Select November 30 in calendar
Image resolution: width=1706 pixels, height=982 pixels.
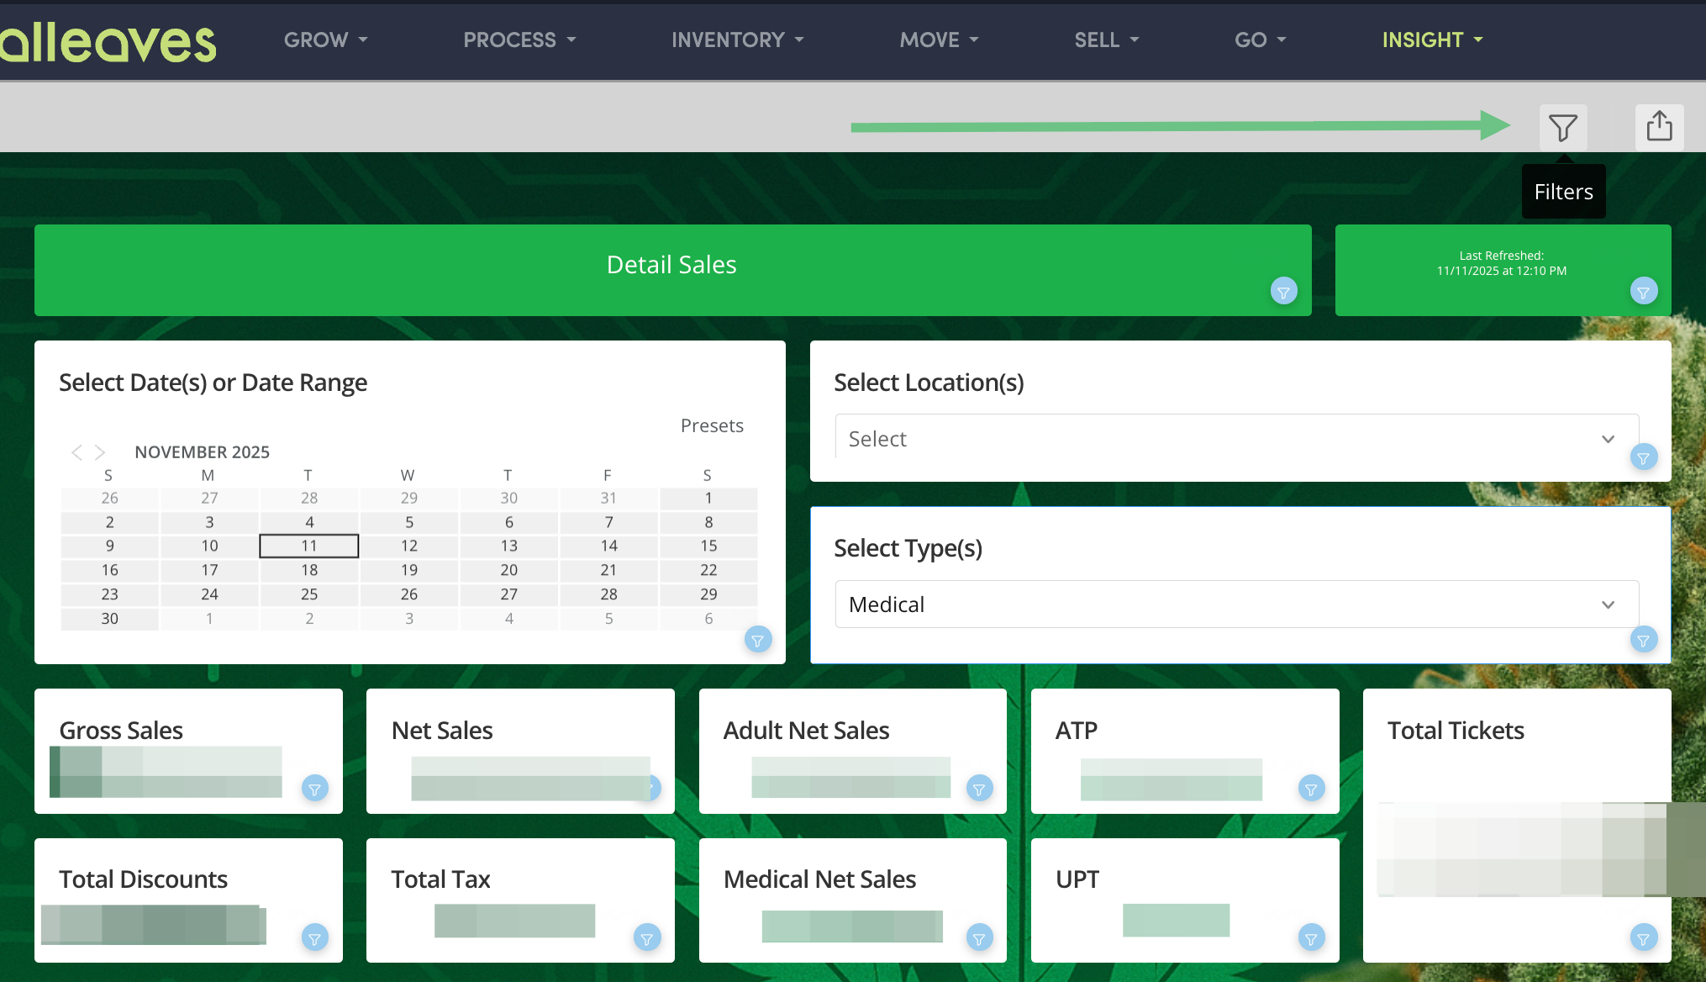coord(109,618)
